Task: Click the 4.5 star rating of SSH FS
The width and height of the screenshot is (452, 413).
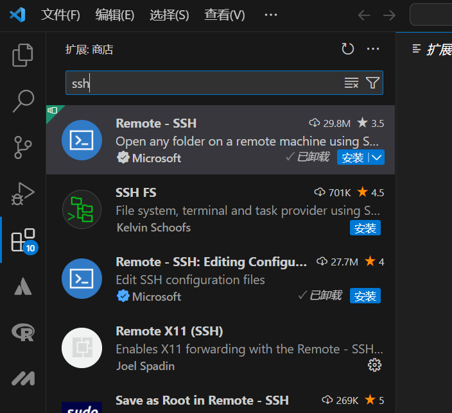Action: 370,192
